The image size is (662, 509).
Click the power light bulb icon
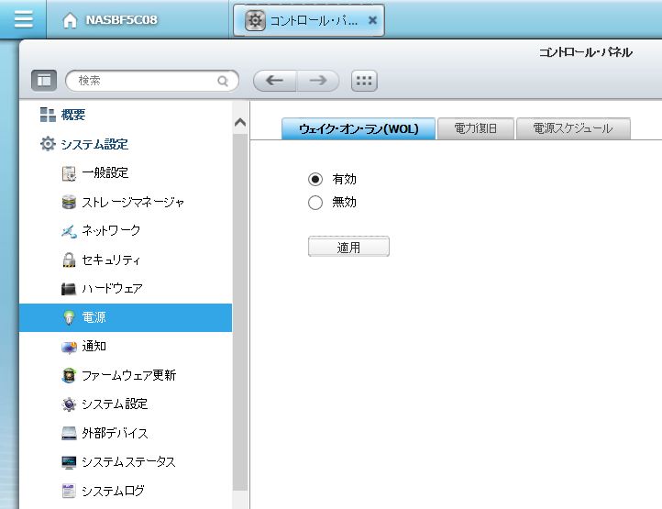[69, 317]
